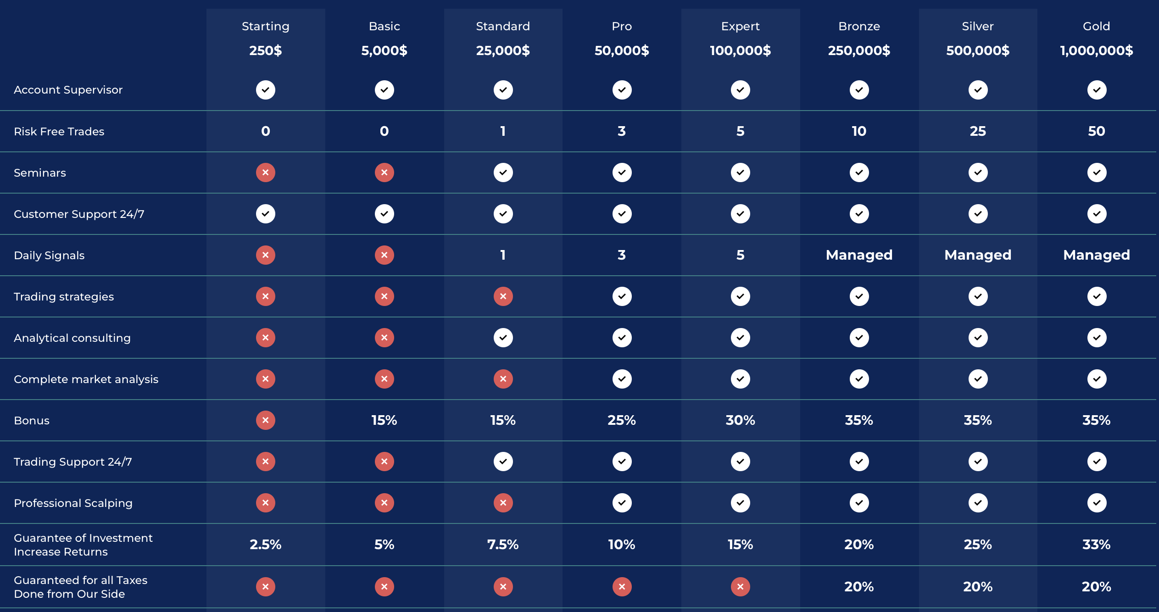Image resolution: width=1159 pixels, height=612 pixels.
Task: Click the Trading Support 24/7 red X under Basic
Action: [x=384, y=462]
